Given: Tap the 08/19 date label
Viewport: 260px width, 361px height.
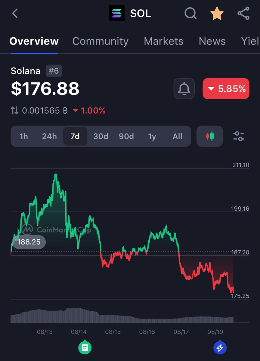Looking at the screenshot, I should tap(215, 332).
